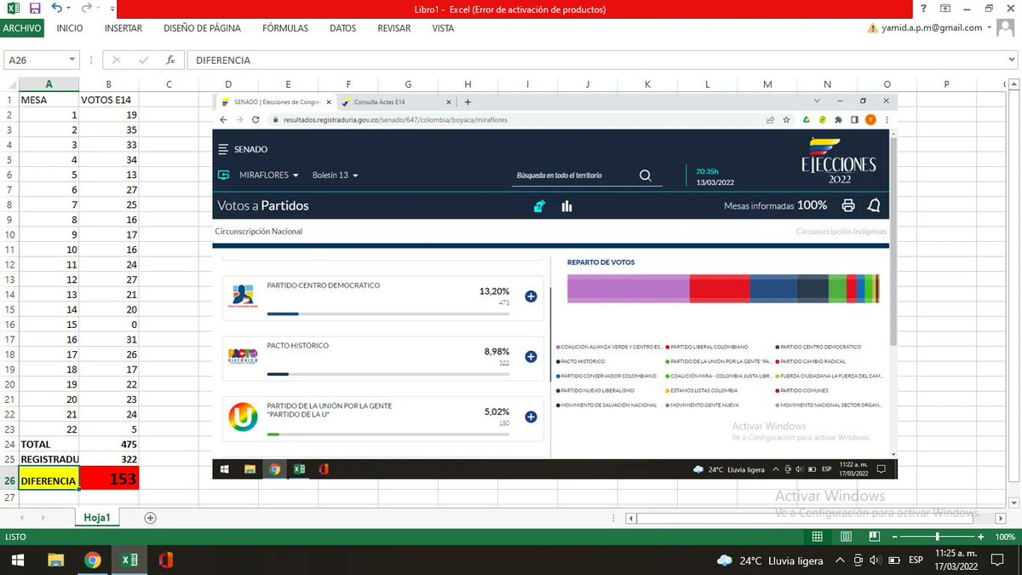Image resolution: width=1022 pixels, height=575 pixels.
Task: Open Windows Start menu
Action: [x=17, y=560]
